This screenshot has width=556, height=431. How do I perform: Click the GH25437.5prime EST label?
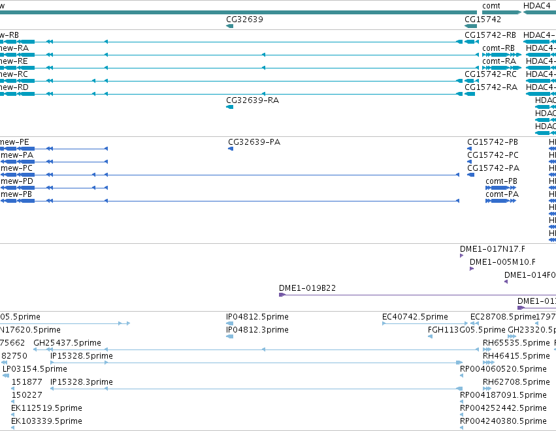tap(67, 343)
